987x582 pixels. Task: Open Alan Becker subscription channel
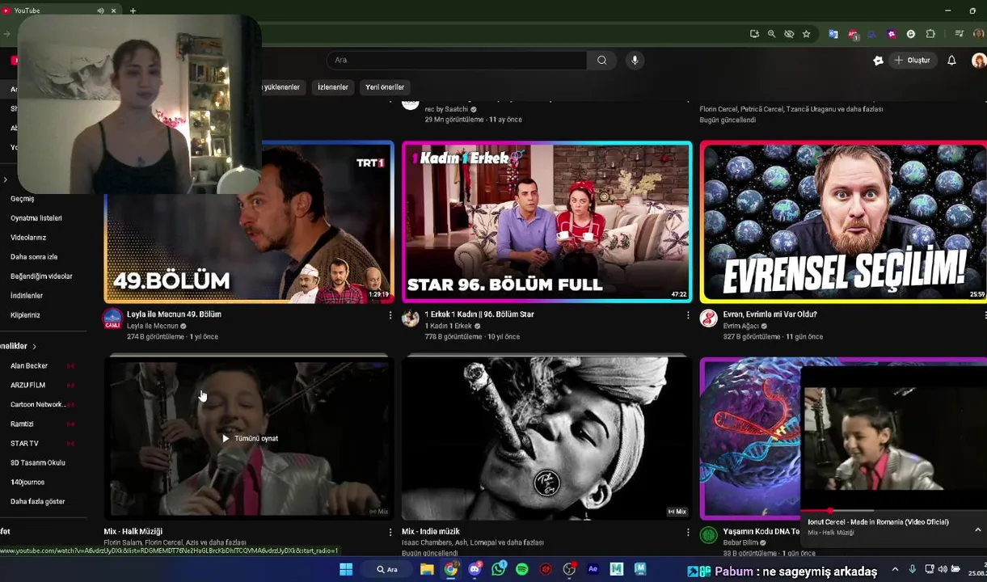[29, 366]
